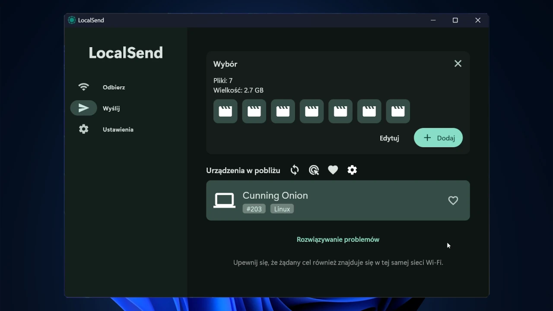Image resolution: width=553 pixels, height=311 pixels.
Task: Open manual sending target icon
Action: click(314, 170)
